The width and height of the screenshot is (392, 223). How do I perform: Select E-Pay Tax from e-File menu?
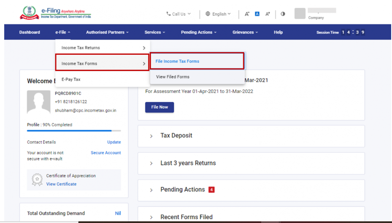[71, 79]
